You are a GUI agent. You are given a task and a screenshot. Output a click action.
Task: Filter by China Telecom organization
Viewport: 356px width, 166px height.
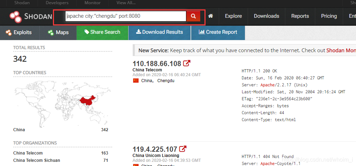[x=28, y=153]
